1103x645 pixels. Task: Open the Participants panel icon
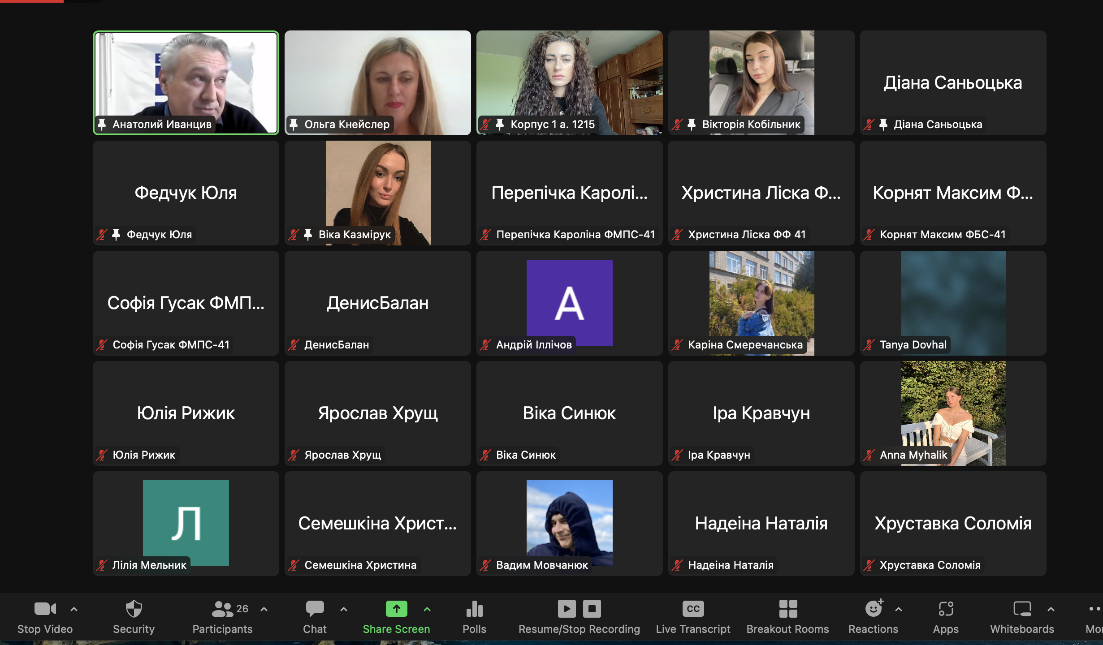point(222,609)
